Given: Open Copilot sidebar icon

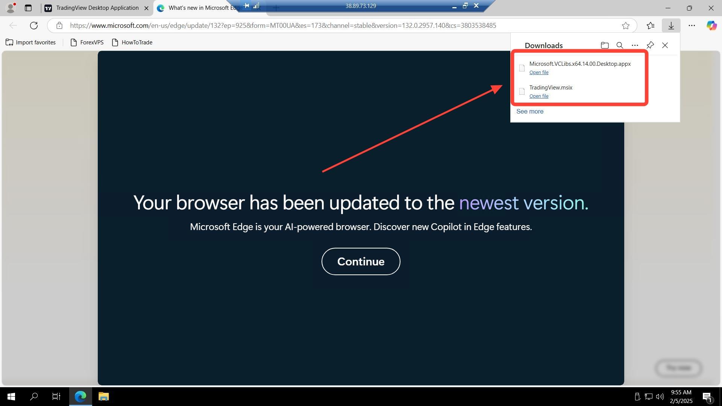Looking at the screenshot, I should (x=711, y=26).
